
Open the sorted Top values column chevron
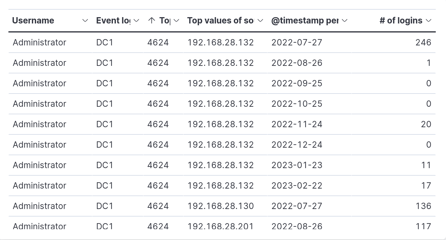[177, 20]
